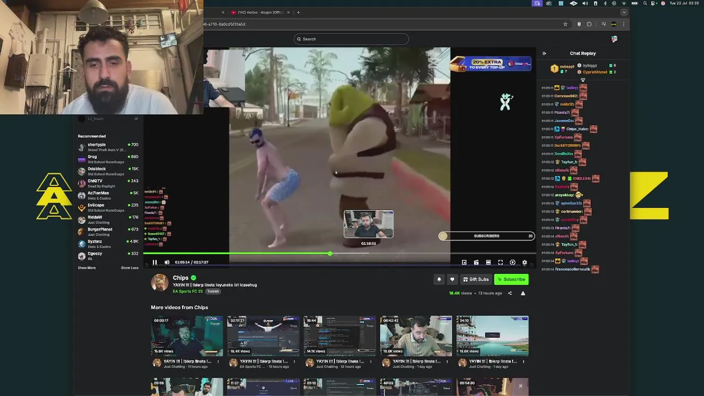This screenshot has height=396, width=704.
Task: Open the EA Sports FC 25 category link
Action: [188, 291]
